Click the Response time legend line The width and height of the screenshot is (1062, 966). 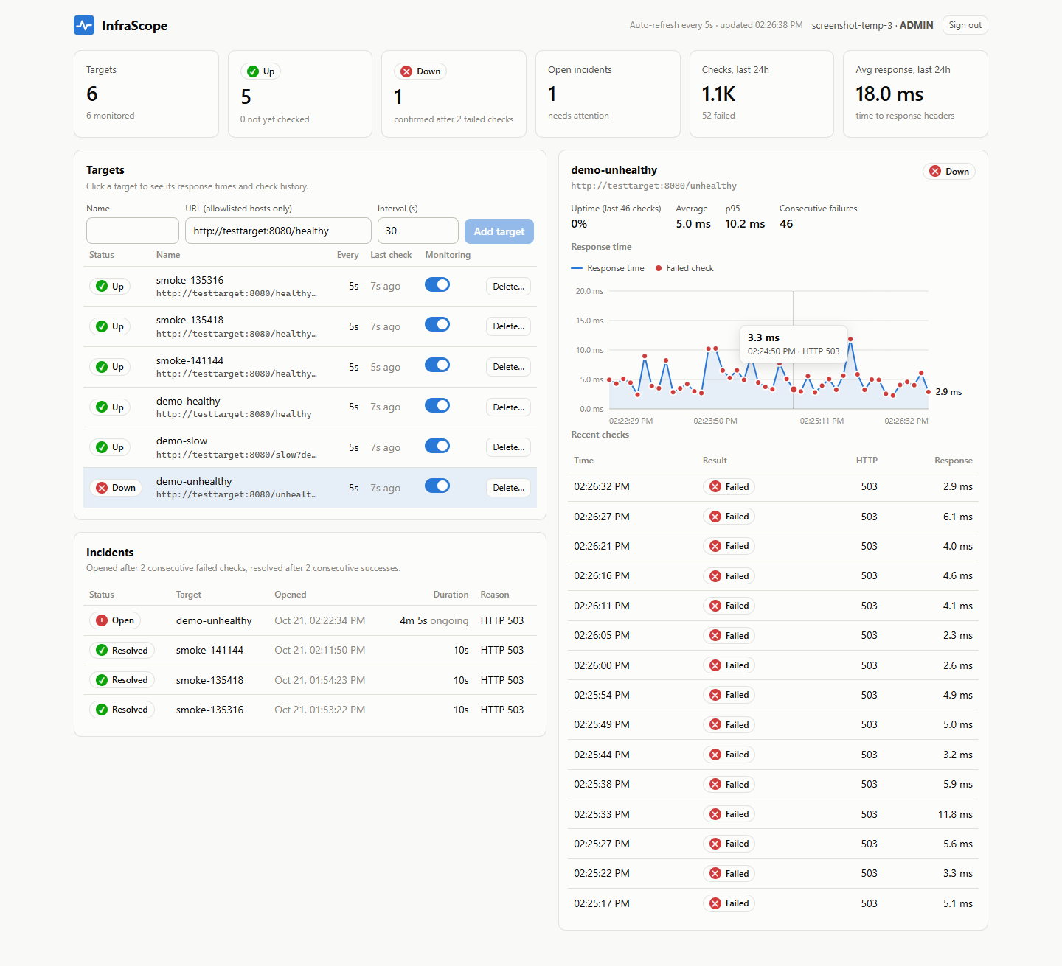coord(577,268)
